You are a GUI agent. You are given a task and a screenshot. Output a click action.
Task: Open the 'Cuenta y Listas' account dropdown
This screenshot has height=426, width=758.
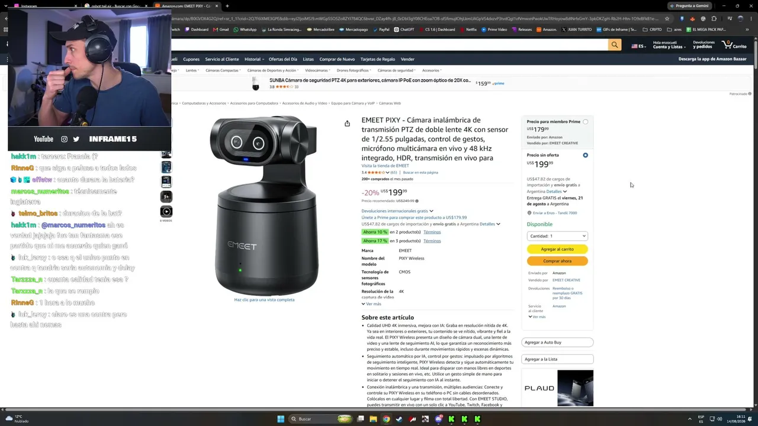pyautogui.click(x=669, y=45)
